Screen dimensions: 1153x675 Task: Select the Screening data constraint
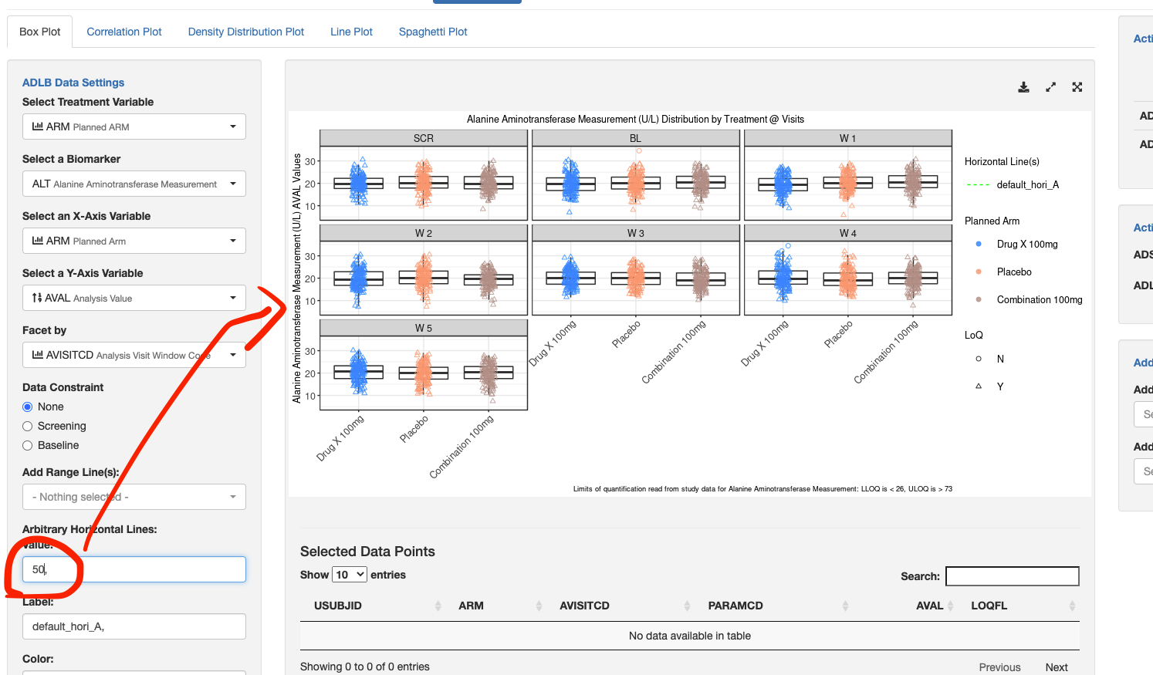[25, 426]
